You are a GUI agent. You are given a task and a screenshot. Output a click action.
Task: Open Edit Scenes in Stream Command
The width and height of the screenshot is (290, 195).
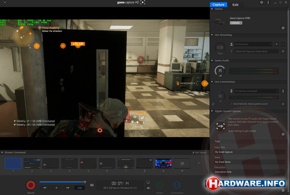tap(199, 153)
